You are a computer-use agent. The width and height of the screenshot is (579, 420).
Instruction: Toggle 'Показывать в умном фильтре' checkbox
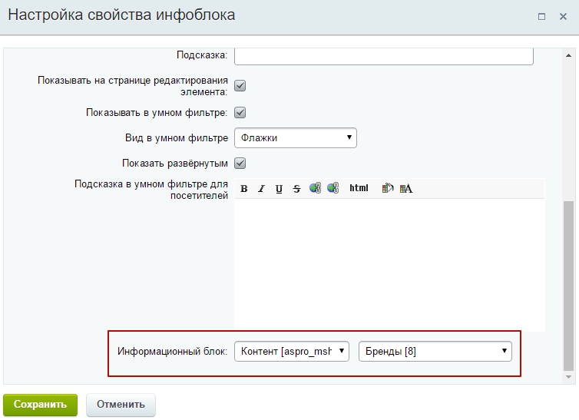tap(240, 113)
